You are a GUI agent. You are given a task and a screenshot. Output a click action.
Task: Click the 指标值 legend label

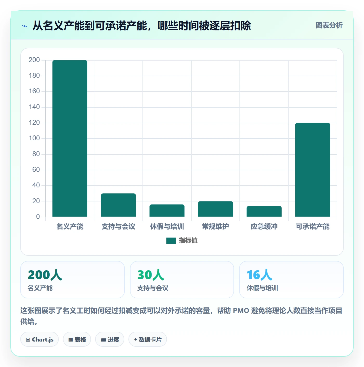(188, 241)
